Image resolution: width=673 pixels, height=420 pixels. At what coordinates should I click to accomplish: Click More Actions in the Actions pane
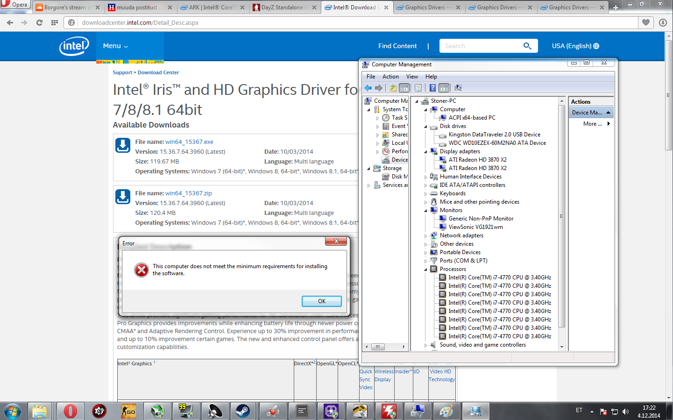[592, 124]
